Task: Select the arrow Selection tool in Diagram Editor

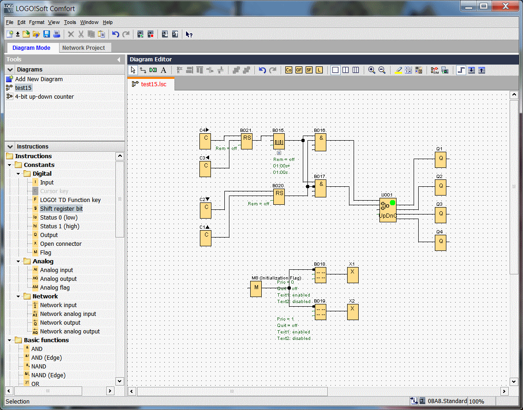Action: click(133, 70)
